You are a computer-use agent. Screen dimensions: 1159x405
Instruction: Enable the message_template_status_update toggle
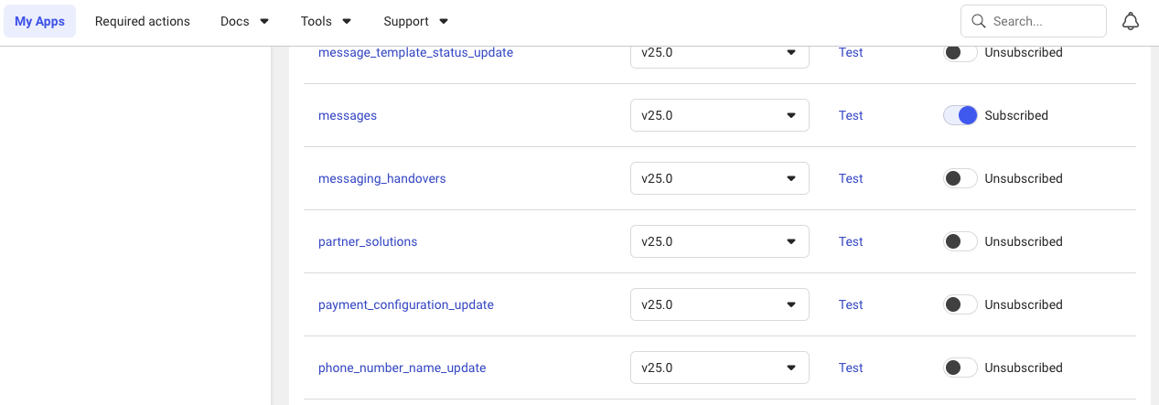pos(960,53)
